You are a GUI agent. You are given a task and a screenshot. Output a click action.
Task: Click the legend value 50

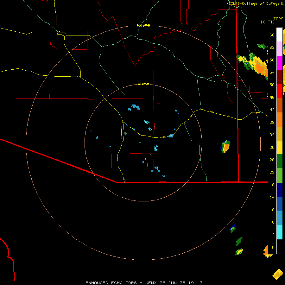coord(272,85)
